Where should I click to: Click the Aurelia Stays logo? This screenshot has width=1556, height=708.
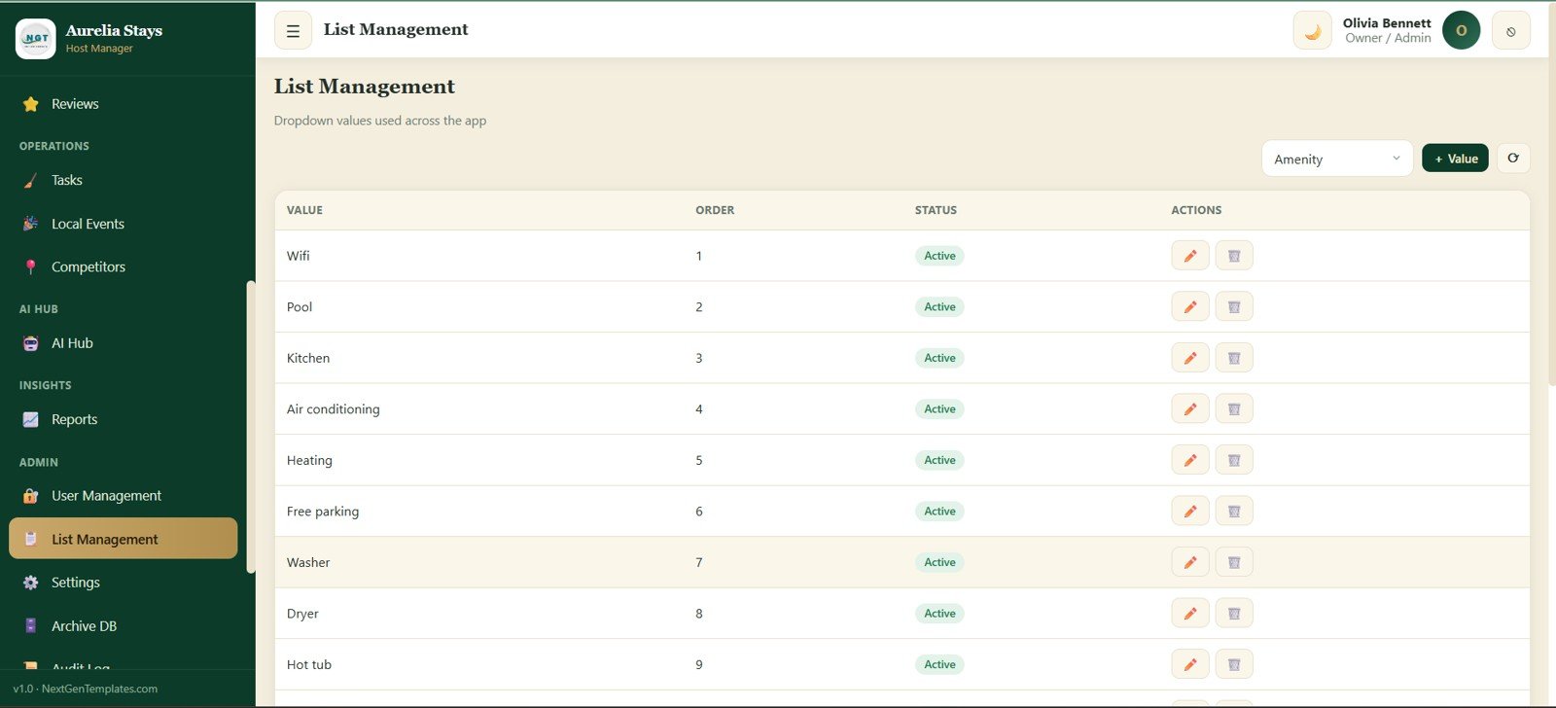click(x=36, y=39)
